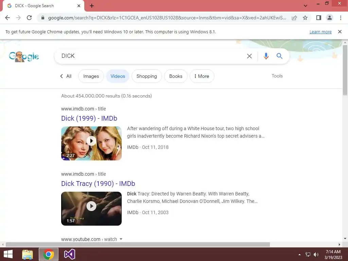Click the Google doodle logo
This screenshot has height=261, width=348.
point(24,57)
